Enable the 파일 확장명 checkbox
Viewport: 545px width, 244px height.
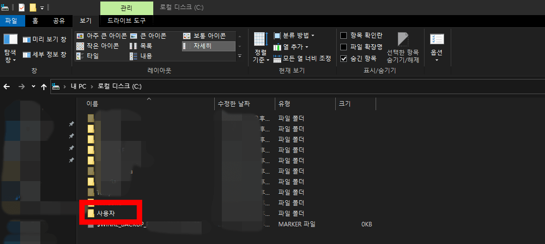coord(343,47)
